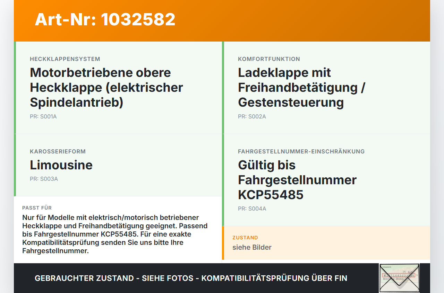Screen dimensions: 444x293
Task: Click the PR: S004A code
Action: [252, 208]
